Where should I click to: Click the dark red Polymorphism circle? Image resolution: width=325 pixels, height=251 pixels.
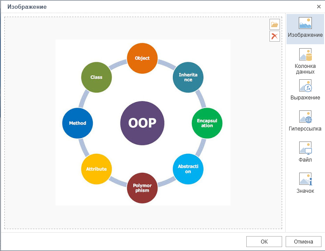pos(142,188)
